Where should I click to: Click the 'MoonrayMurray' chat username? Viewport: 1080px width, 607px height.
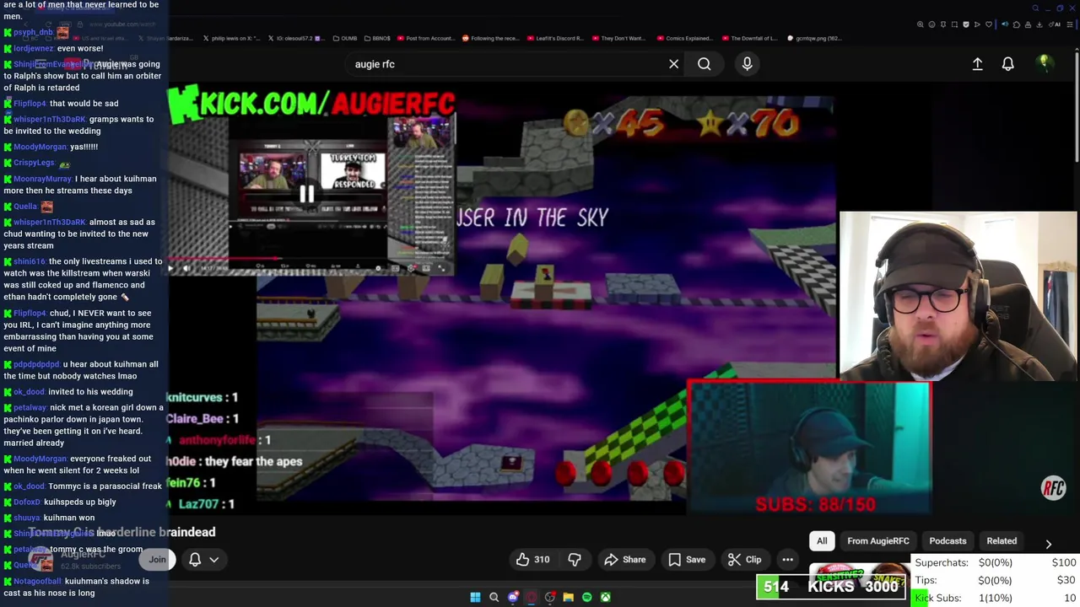pyautogui.click(x=43, y=179)
